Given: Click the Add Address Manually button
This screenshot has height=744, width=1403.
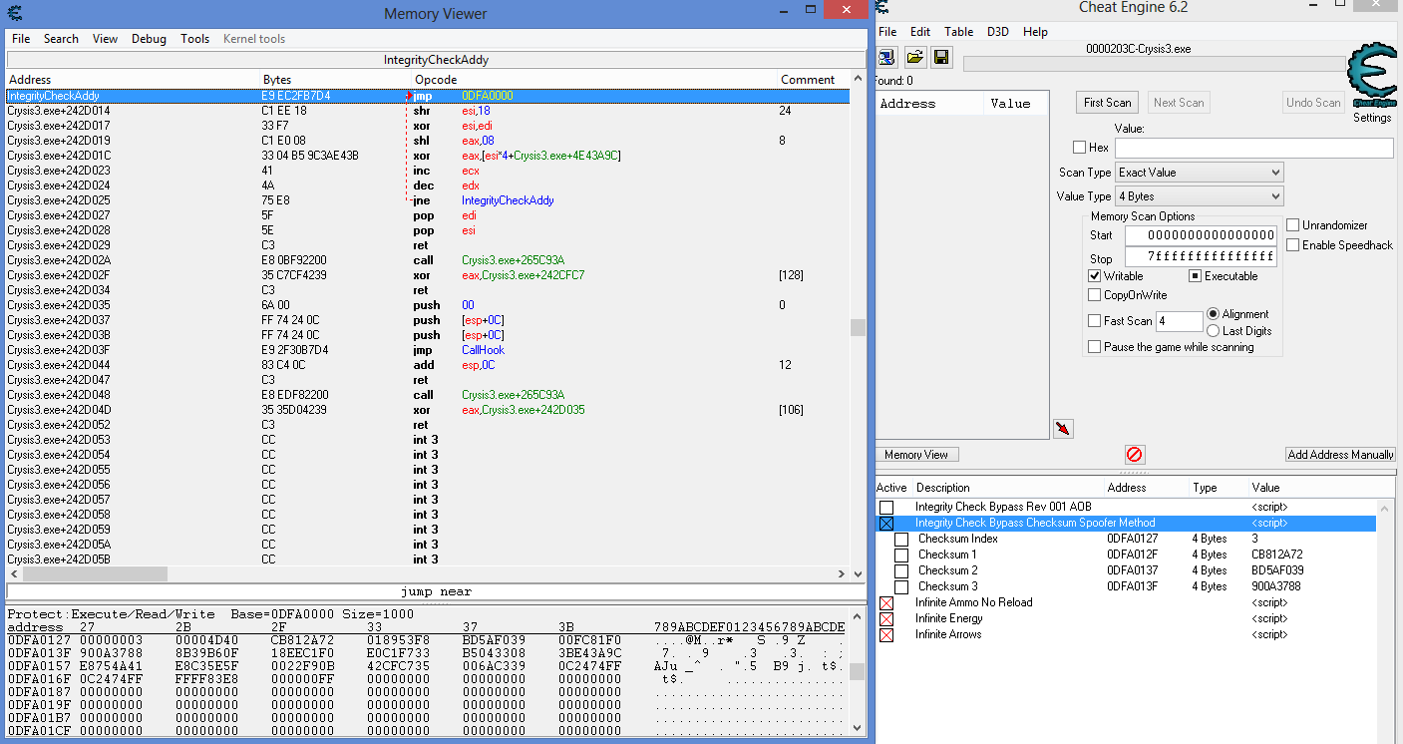Looking at the screenshot, I should (1340, 455).
